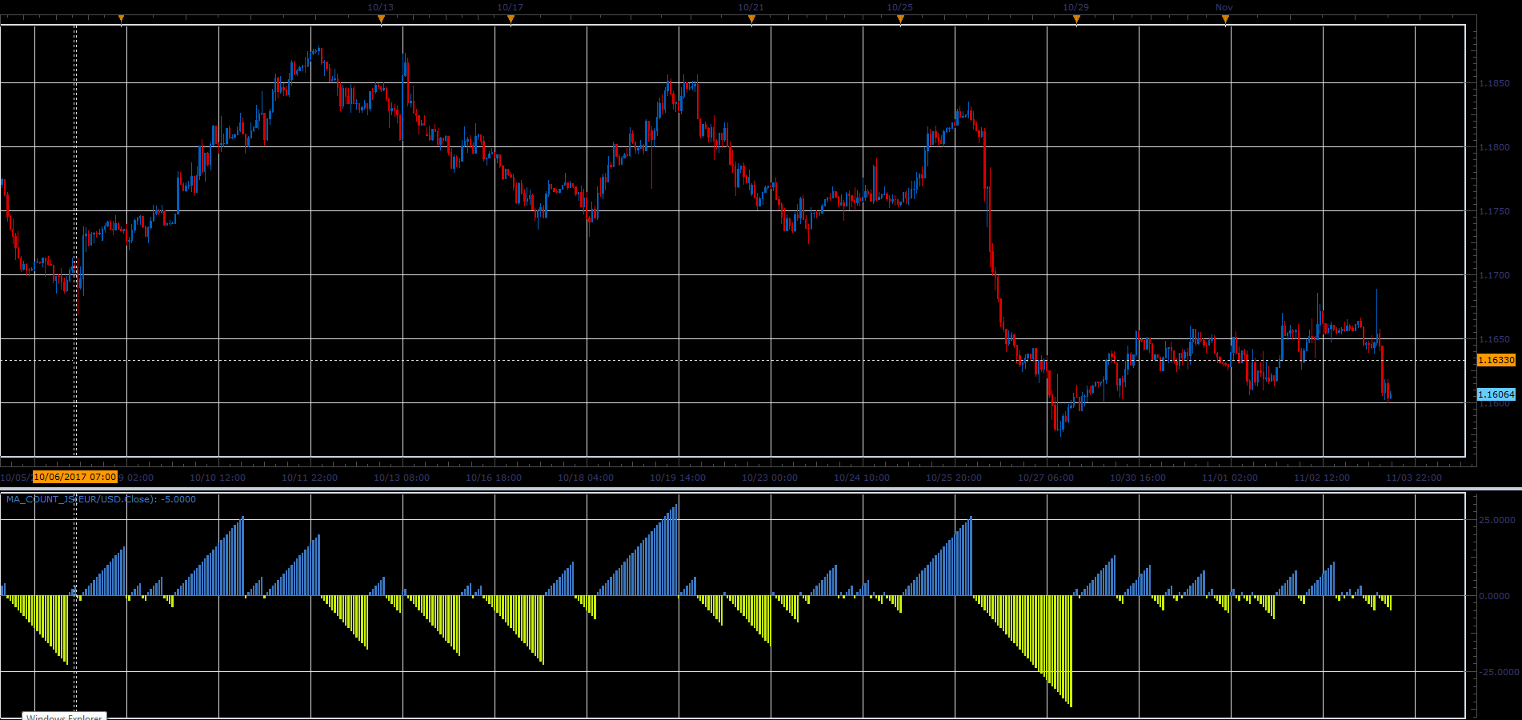Click the orange day marker under 10/25

[900, 21]
